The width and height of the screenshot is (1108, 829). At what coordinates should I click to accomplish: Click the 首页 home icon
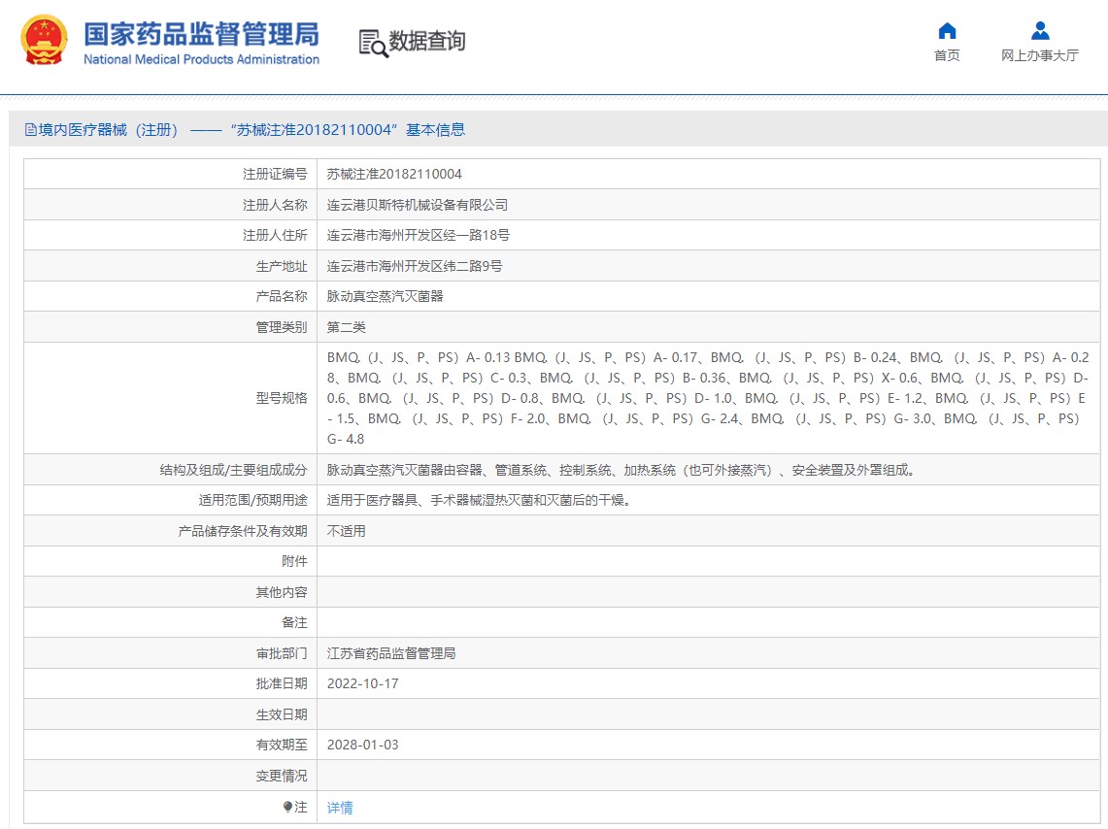947,31
